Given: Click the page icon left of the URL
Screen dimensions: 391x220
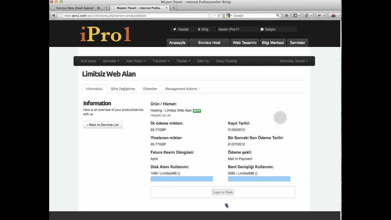Looking at the screenshot, I should pos(60,16).
